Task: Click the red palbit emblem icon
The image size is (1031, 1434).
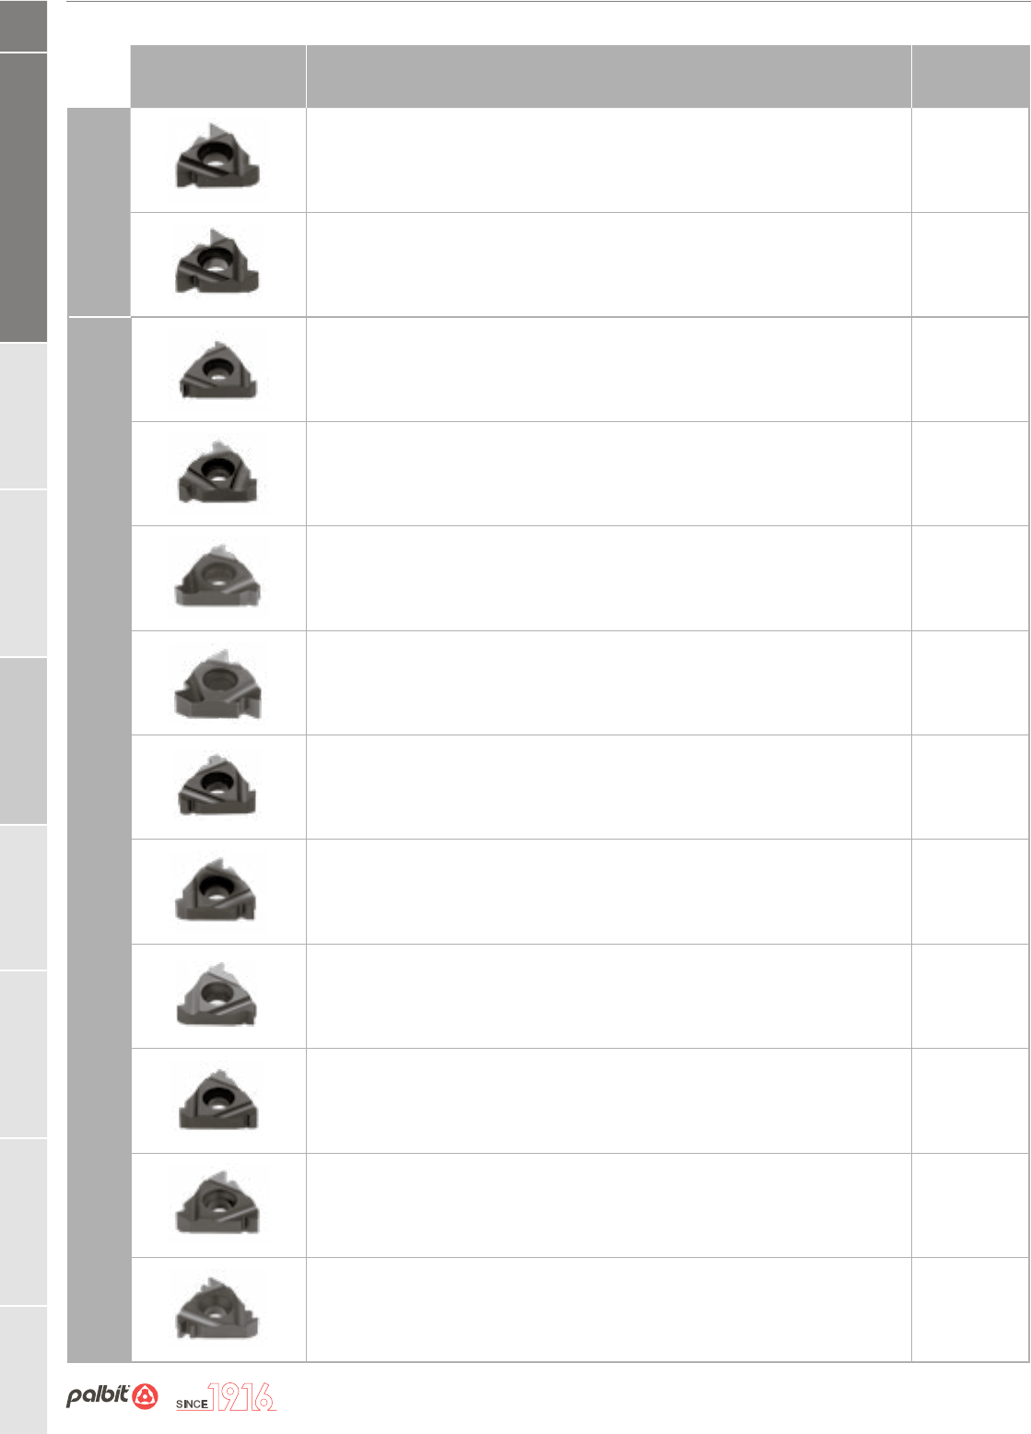Action: click(145, 1397)
